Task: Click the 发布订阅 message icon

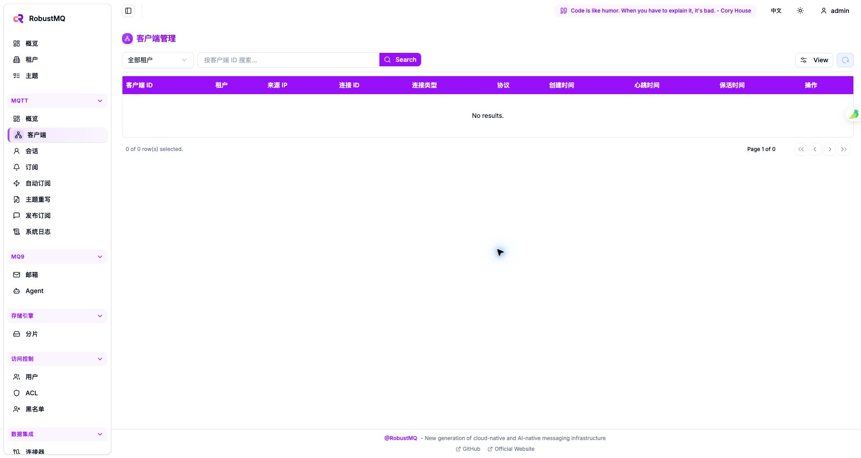Action: [x=17, y=216]
